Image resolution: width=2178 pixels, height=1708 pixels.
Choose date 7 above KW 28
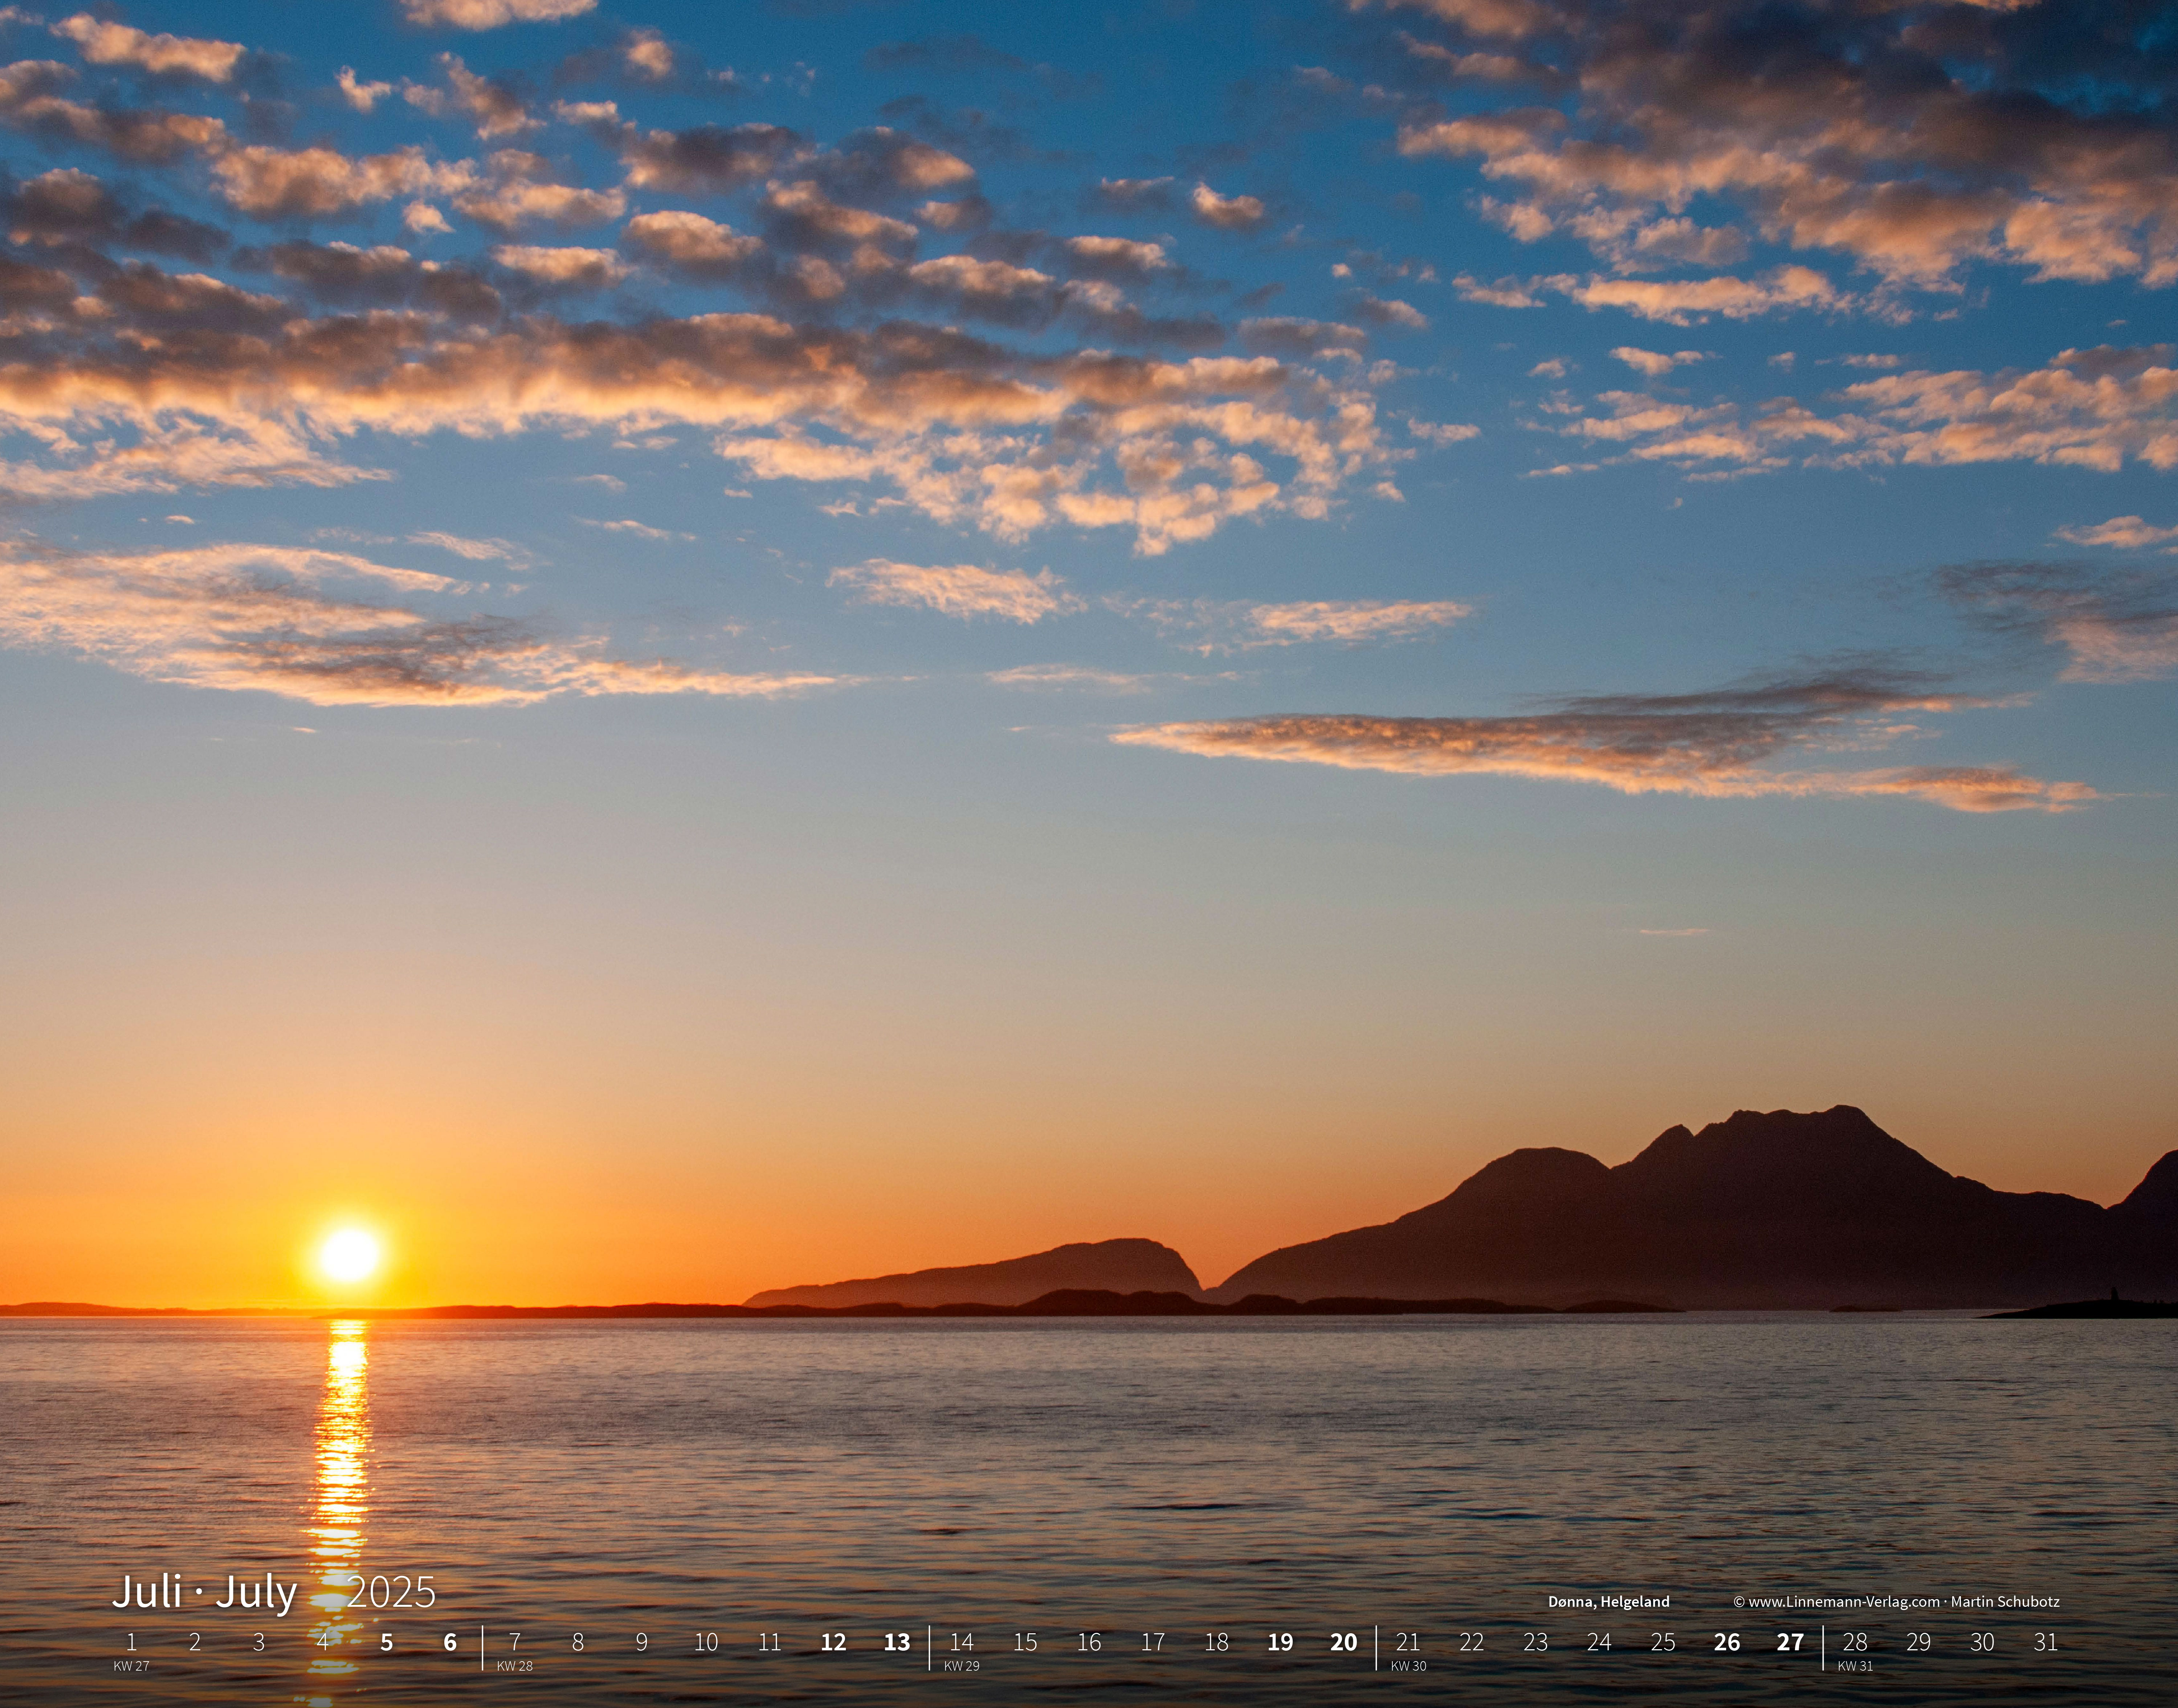point(514,1642)
